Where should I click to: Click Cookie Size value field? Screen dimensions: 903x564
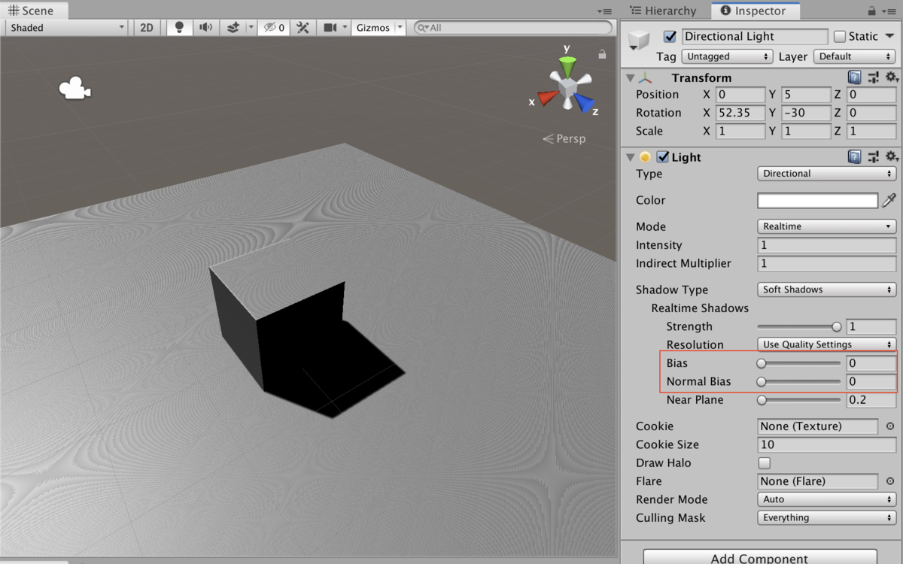826,444
